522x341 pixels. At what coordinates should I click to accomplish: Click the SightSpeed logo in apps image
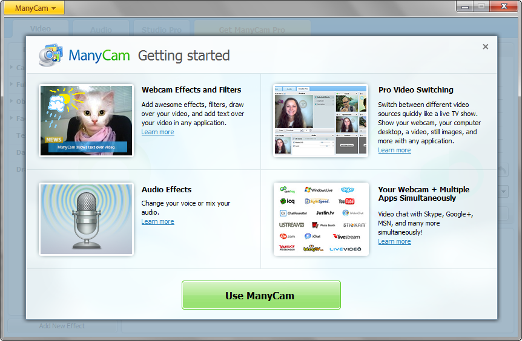coord(317,201)
